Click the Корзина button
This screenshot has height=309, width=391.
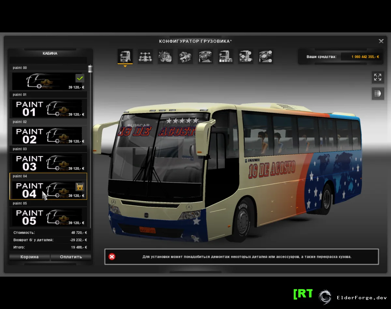pyautogui.click(x=30, y=257)
